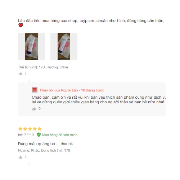Click the like count '0' in seller reply

(x=40, y=109)
